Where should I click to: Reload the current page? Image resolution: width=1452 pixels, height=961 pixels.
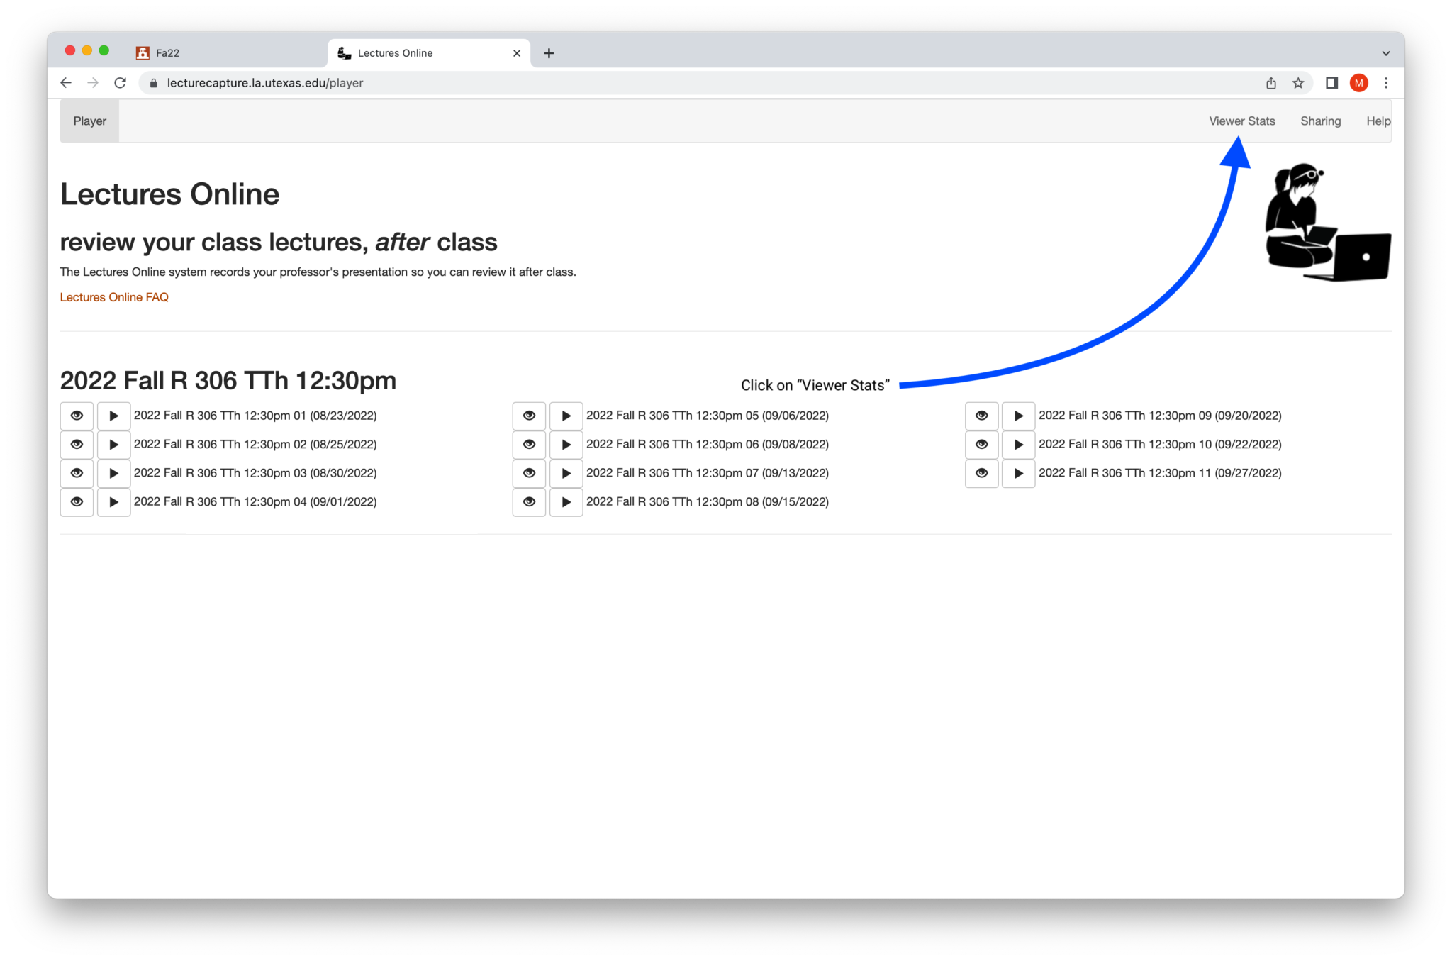click(119, 83)
